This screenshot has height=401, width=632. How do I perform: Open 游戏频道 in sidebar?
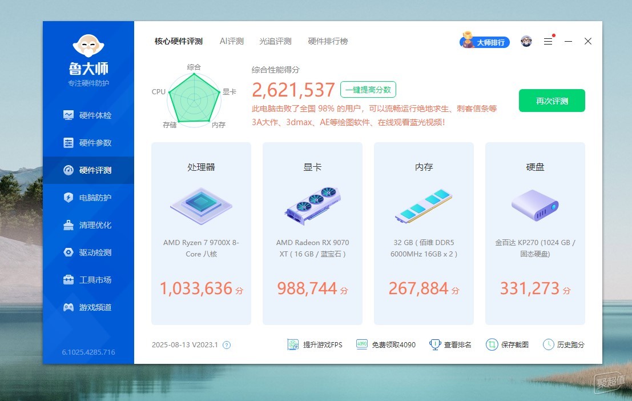pos(88,307)
